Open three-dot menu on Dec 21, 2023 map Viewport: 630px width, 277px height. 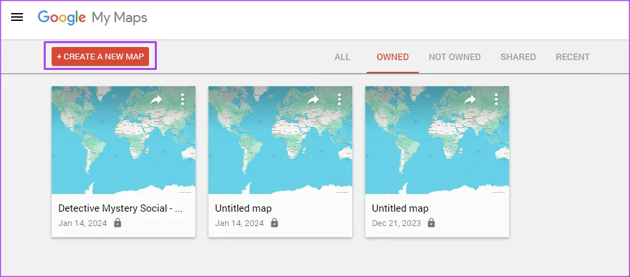click(x=496, y=99)
